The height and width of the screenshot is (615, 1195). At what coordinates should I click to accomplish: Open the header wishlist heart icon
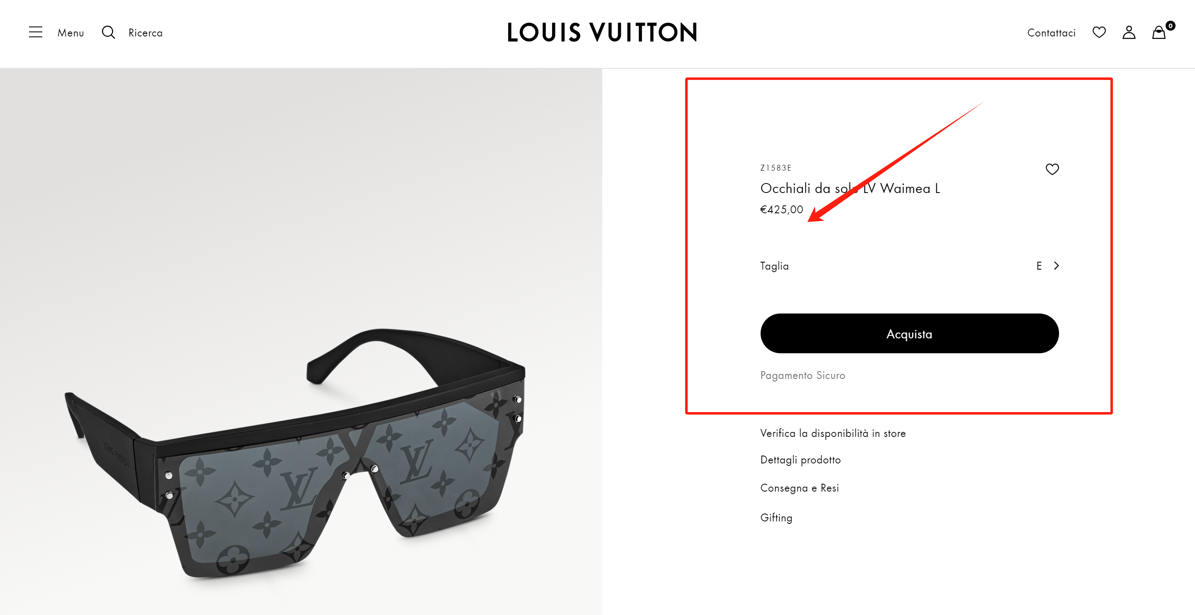(1099, 32)
